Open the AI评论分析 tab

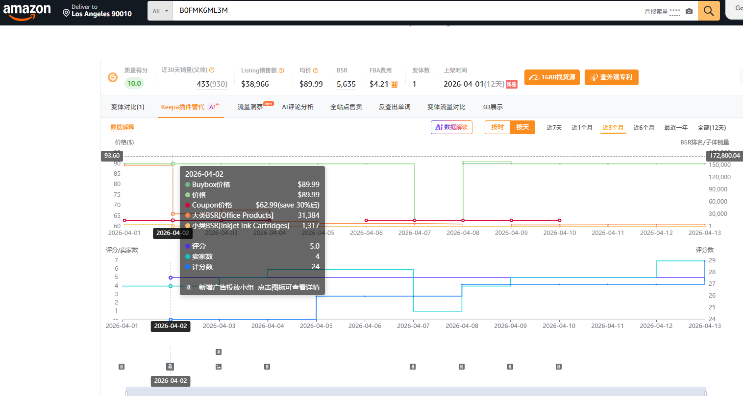[x=297, y=107]
